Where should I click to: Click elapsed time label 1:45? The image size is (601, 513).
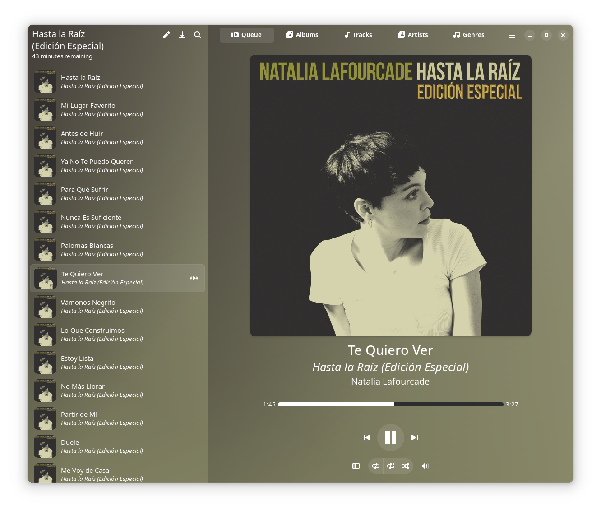(x=269, y=405)
